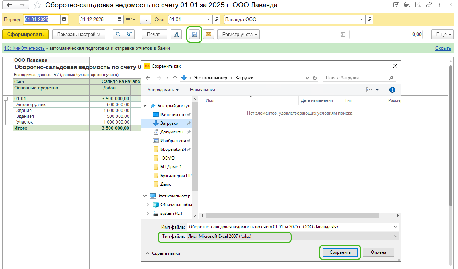The image size is (458, 269).
Task: Refresh the folder in save dialog
Action: [x=315, y=78]
